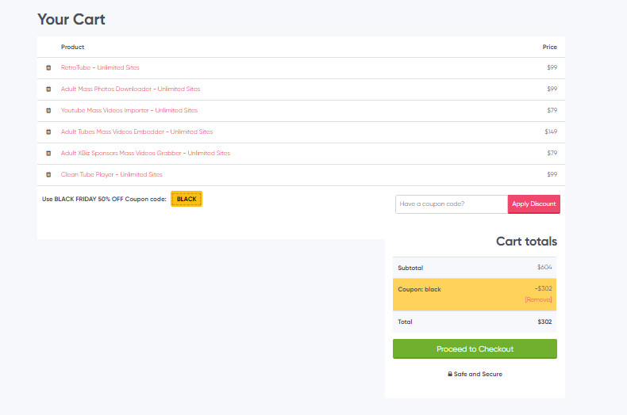Delete Clean Tube Player using trash icon
The width and height of the screenshot is (627, 415).
pyautogui.click(x=48, y=174)
